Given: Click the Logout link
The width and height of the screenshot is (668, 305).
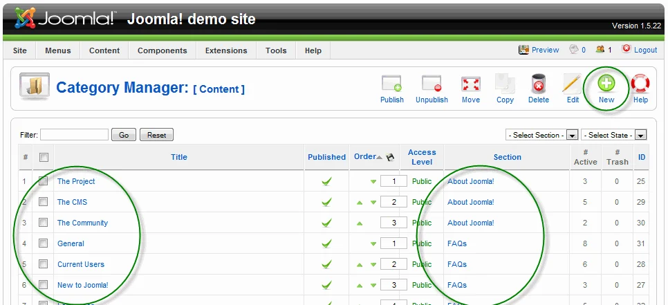Looking at the screenshot, I should pos(645,50).
